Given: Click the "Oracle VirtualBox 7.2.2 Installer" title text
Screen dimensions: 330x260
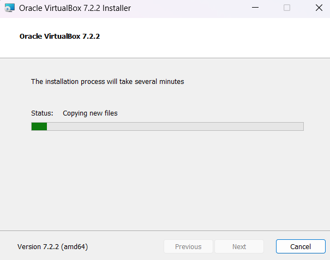Looking at the screenshot, I should click(75, 8).
